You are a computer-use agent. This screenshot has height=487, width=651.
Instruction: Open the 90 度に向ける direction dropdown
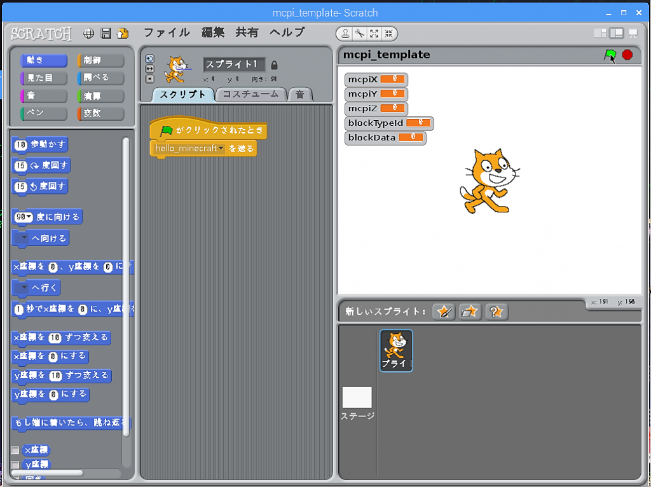pos(29,217)
